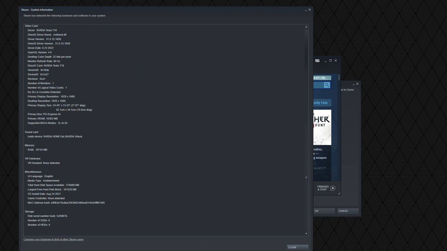Close the System Information window

click(x=309, y=10)
